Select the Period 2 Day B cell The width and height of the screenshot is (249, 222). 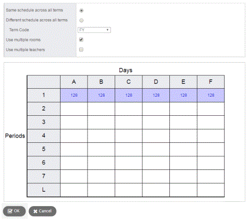[x=101, y=109]
